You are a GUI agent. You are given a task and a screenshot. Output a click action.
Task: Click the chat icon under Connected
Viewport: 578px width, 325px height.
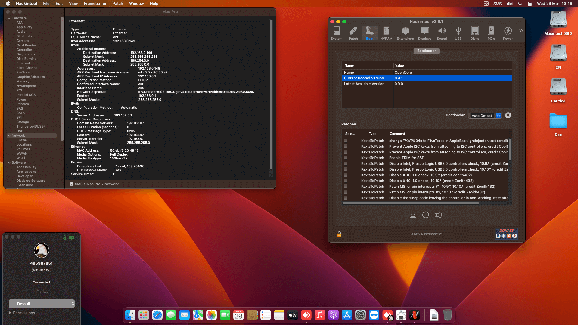46,291
